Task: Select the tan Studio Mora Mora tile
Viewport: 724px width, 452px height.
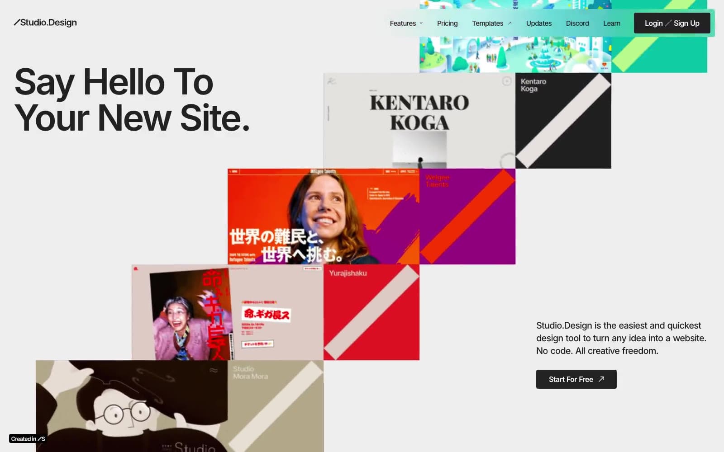Action: 276,406
